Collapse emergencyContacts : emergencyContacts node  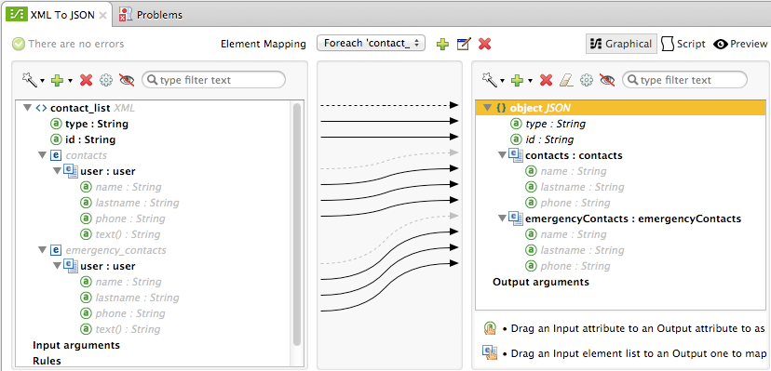pos(502,219)
